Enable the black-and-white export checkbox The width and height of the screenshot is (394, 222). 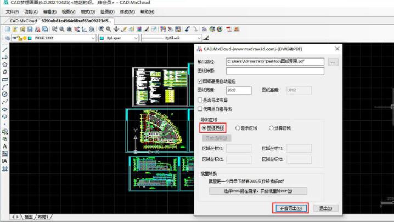(200, 109)
